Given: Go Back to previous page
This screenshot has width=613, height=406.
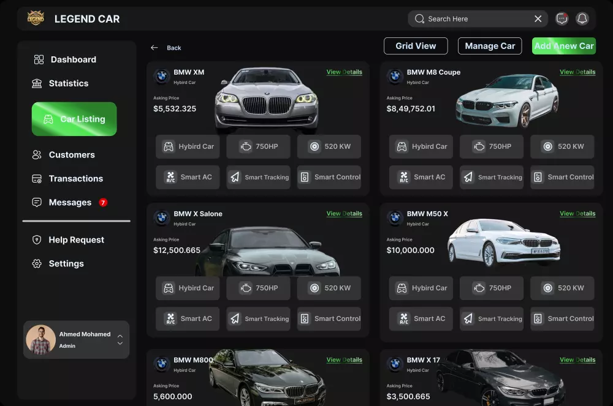Looking at the screenshot, I should pos(174,48).
